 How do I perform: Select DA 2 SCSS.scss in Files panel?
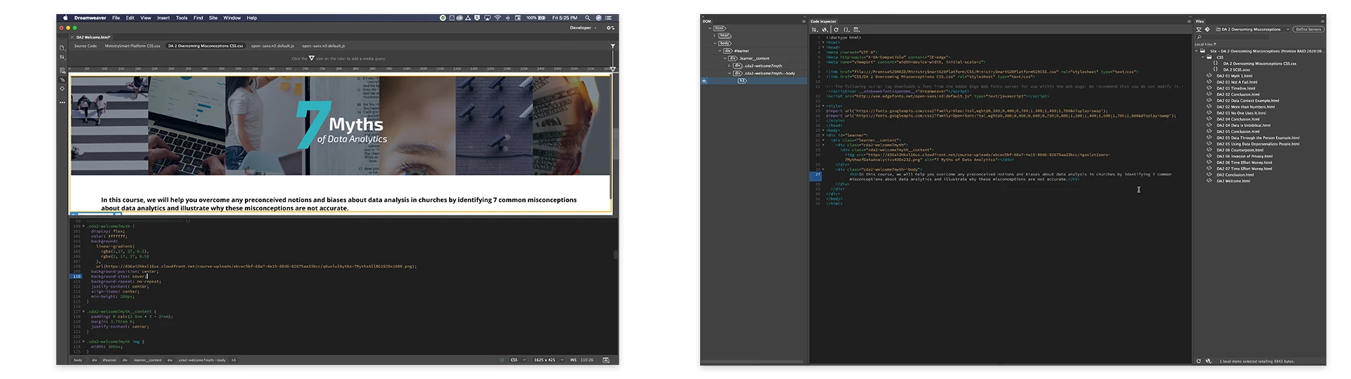click(x=1236, y=69)
